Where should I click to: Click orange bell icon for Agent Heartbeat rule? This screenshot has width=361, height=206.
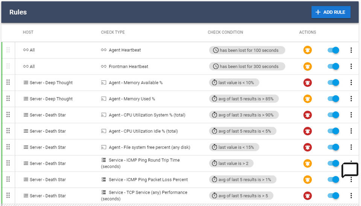tap(308, 50)
